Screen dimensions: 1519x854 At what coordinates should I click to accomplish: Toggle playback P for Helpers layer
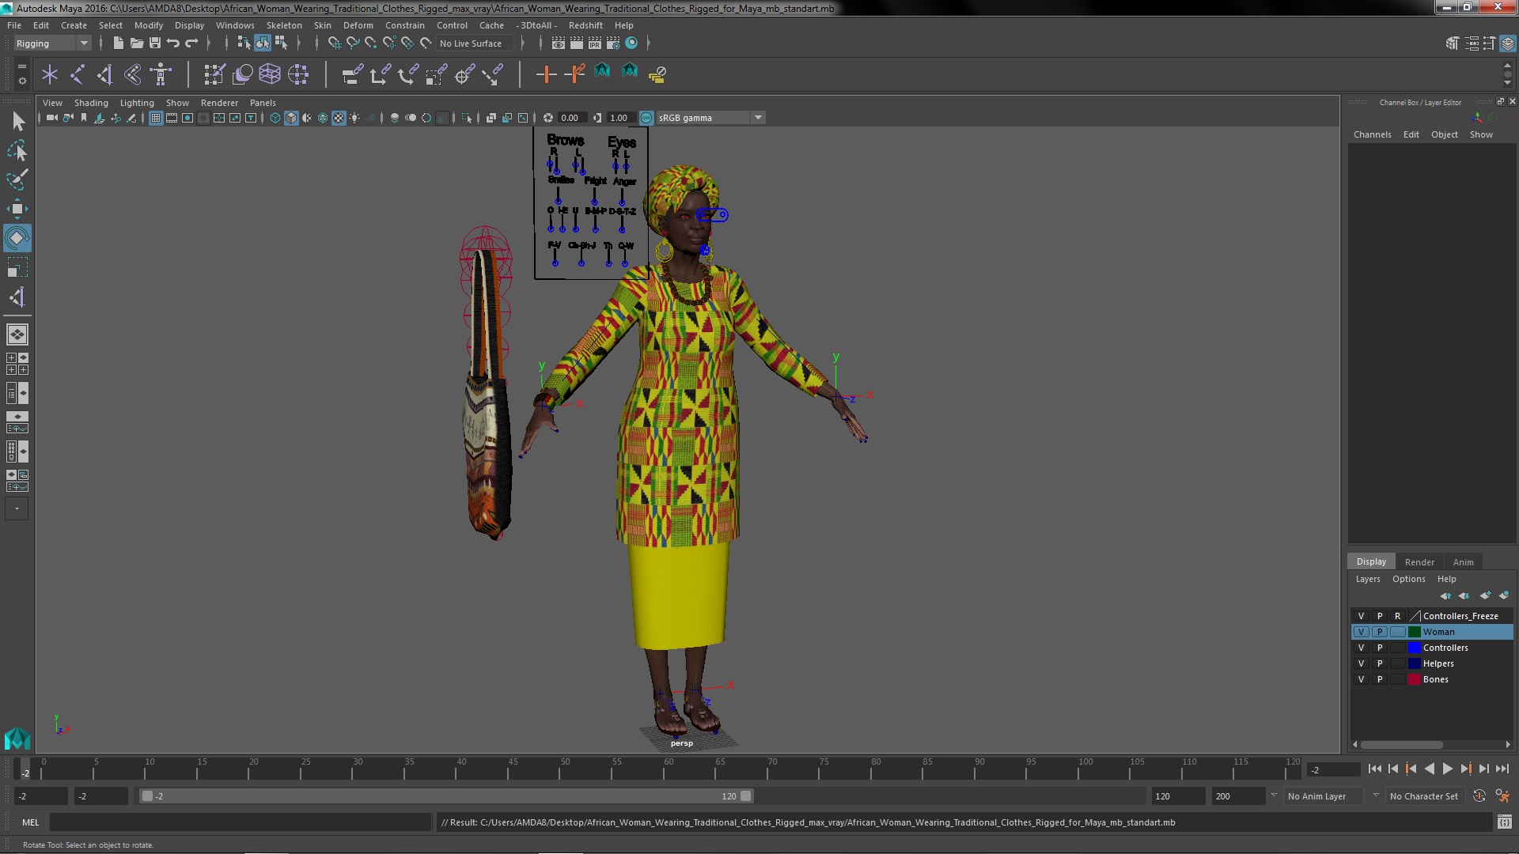1380,663
